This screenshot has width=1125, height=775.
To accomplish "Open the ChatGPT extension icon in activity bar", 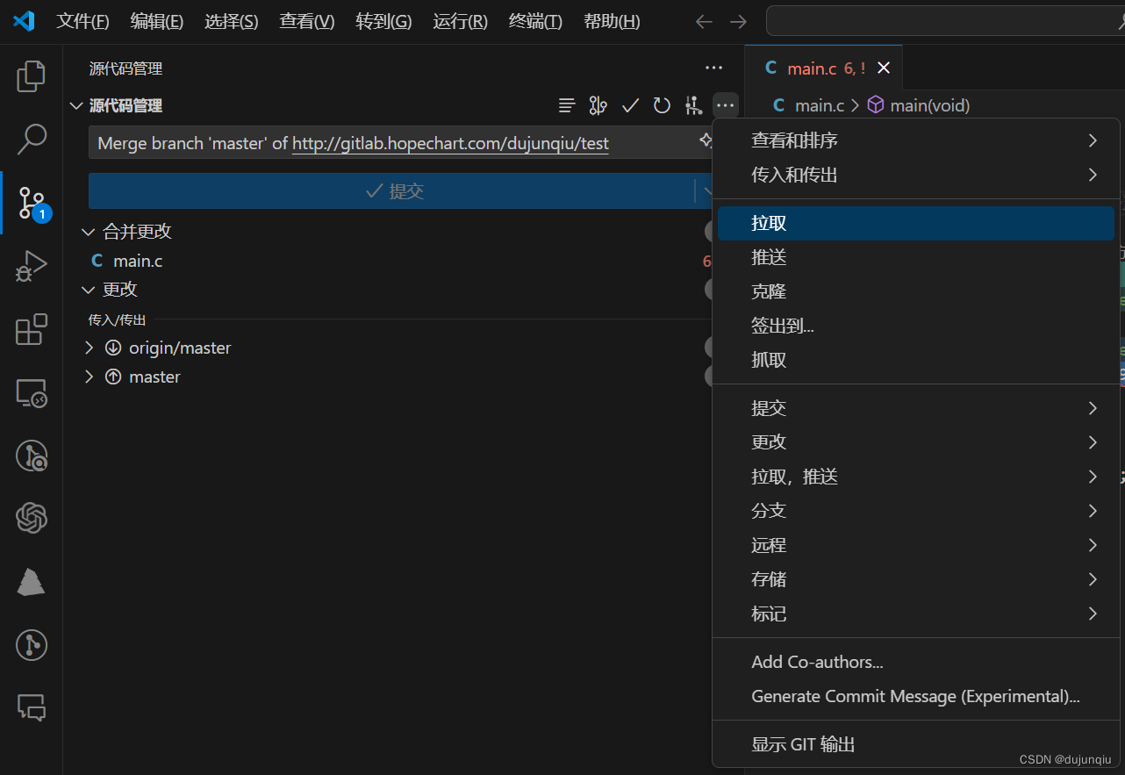I will [x=31, y=518].
